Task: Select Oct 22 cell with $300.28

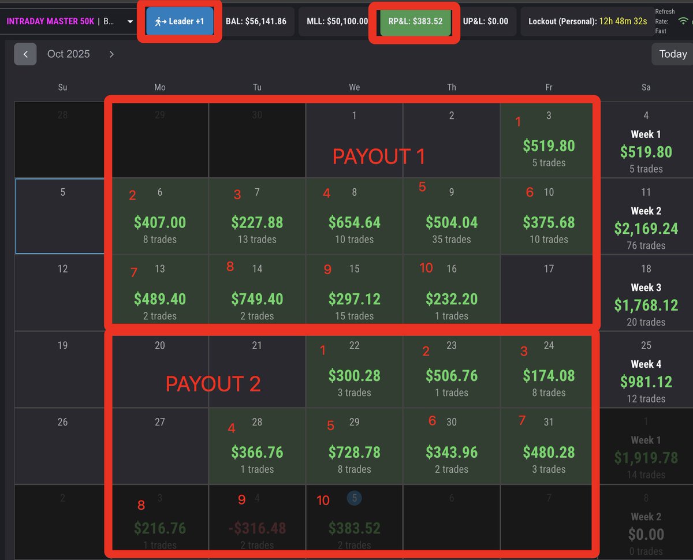Action: click(355, 369)
